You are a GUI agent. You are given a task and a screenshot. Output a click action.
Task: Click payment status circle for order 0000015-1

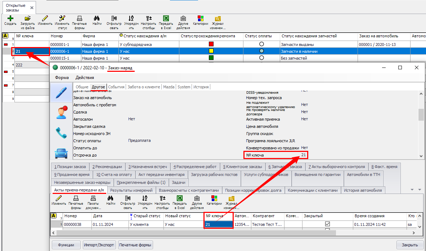click(261, 57)
